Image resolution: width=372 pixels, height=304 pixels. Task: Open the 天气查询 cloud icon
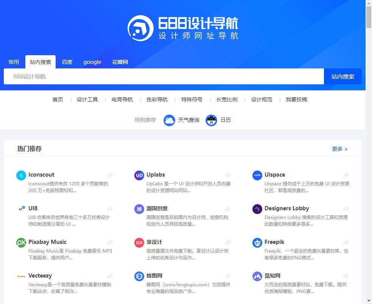[x=169, y=120]
